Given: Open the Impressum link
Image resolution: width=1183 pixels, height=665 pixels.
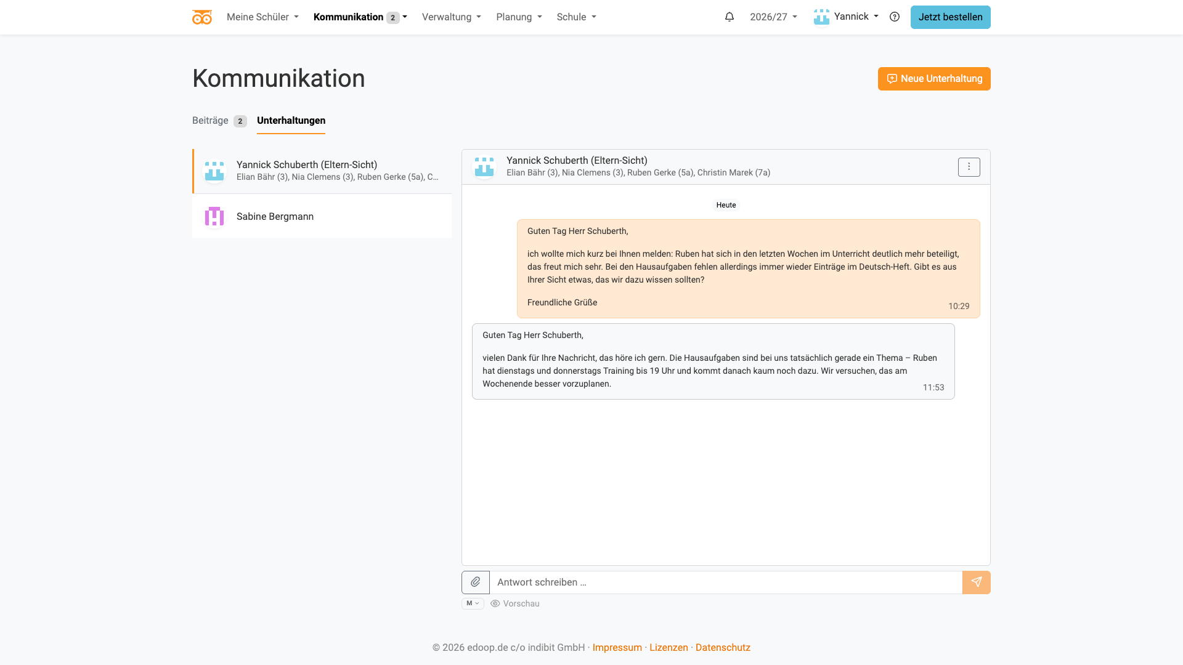Looking at the screenshot, I should point(617,648).
